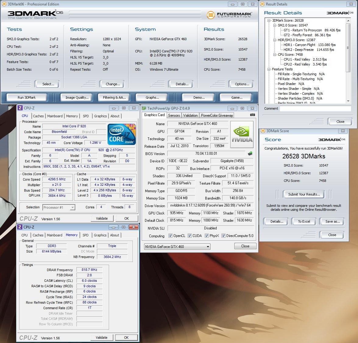Collapse the 3DMark Score: 26528 tree node
358x343 pixels.
pyautogui.click(x=269, y=20)
